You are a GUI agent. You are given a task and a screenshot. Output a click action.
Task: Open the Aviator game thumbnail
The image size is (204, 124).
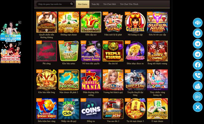47,51
